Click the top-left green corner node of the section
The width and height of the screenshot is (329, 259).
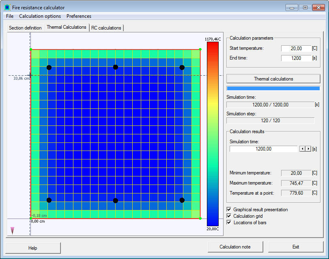click(x=31, y=49)
